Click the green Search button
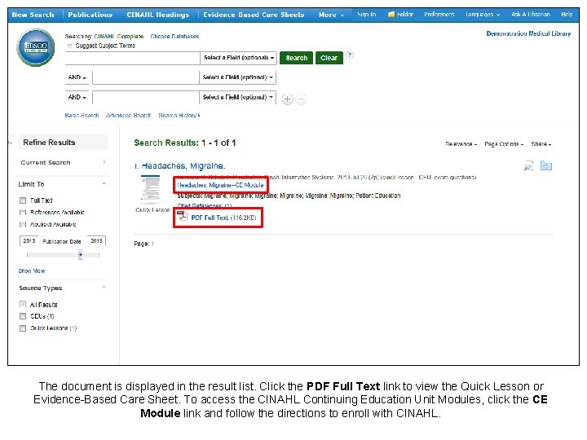This screenshot has height=440, width=587. pyautogui.click(x=296, y=58)
